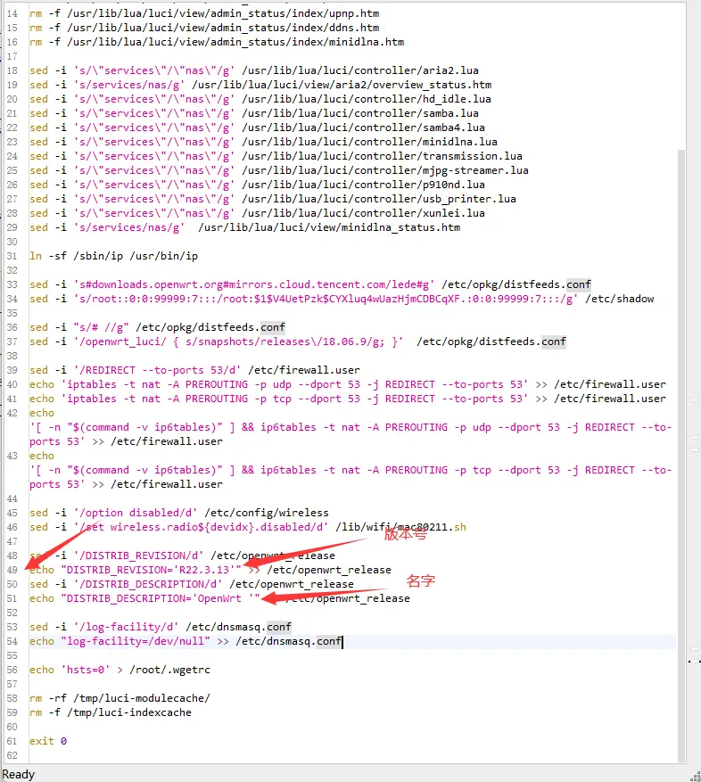This screenshot has width=701, height=782.
Task: Click line number 54 in the gutter
Action: pyautogui.click(x=12, y=641)
